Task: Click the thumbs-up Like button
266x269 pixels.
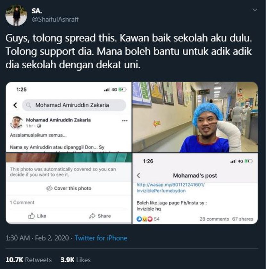Action: coord(37,216)
